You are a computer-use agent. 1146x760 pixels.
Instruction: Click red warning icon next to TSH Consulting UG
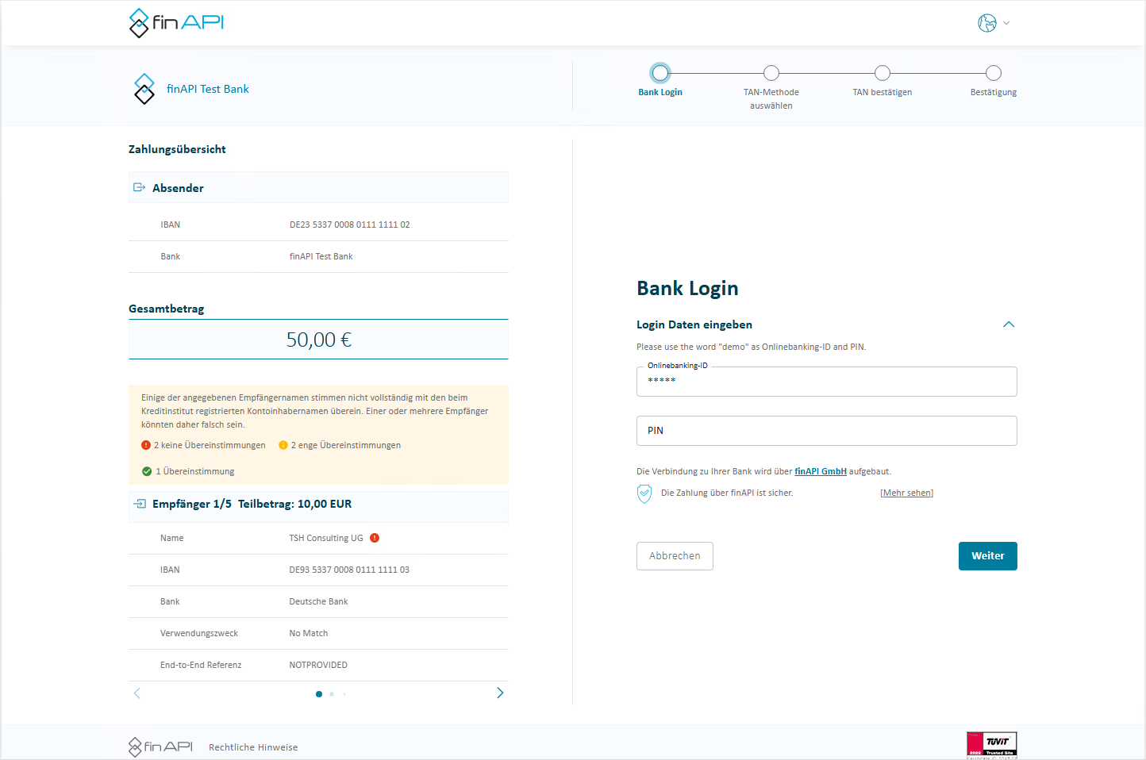(x=375, y=538)
